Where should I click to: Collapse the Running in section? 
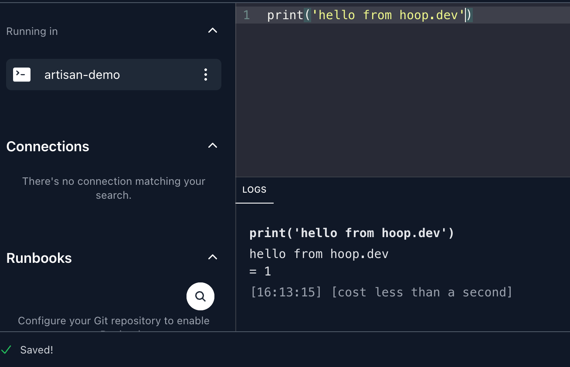[x=212, y=31]
